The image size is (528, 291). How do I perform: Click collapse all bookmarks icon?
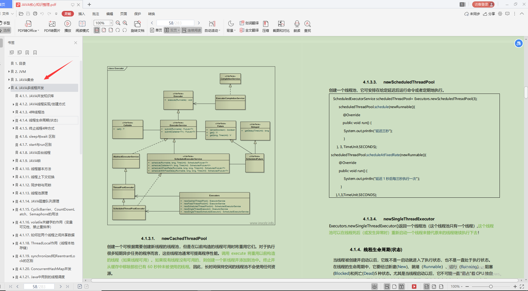point(20,53)
